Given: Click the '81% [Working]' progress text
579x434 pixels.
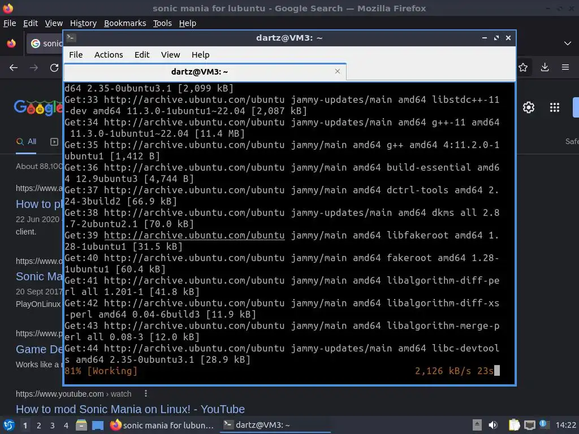Looking at the screenshot, I should (101, 371).
